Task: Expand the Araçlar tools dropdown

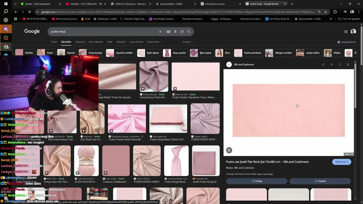Action: 188,42
